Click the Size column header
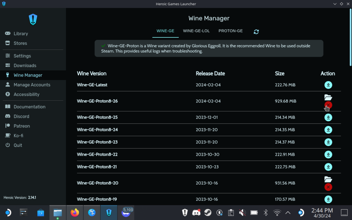 point(279,74)
